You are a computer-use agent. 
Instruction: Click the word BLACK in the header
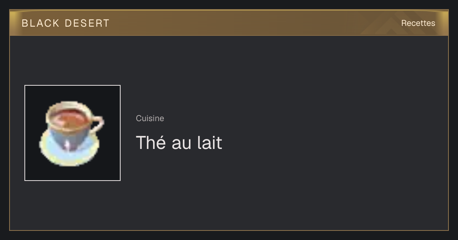(40, 23)
